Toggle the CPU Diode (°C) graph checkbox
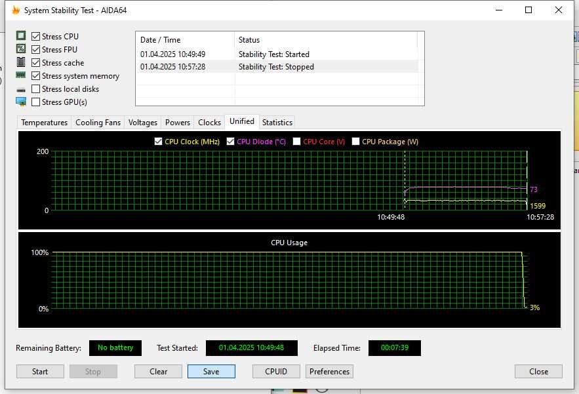This screenshot has width=579, height=394. coord(230,142)
